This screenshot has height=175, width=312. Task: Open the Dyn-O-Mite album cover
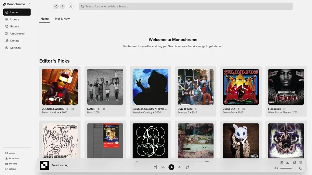point(196,87)
